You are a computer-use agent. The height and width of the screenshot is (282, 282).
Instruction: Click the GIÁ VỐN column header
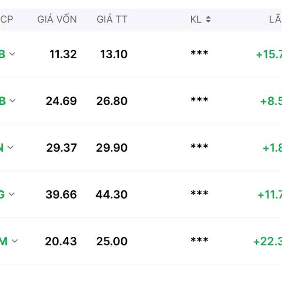coord(57,19)
